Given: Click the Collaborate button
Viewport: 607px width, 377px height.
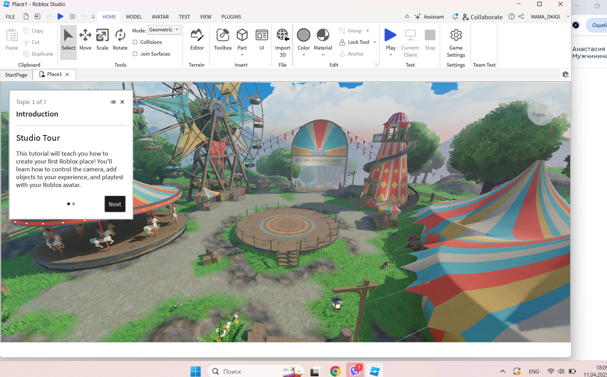Looking at the screenshot, I should click(x=482, y=17).
